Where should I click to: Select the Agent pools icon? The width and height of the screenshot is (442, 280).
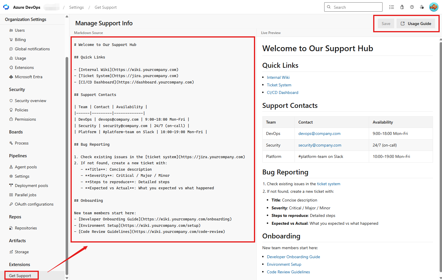click(11, 167)
